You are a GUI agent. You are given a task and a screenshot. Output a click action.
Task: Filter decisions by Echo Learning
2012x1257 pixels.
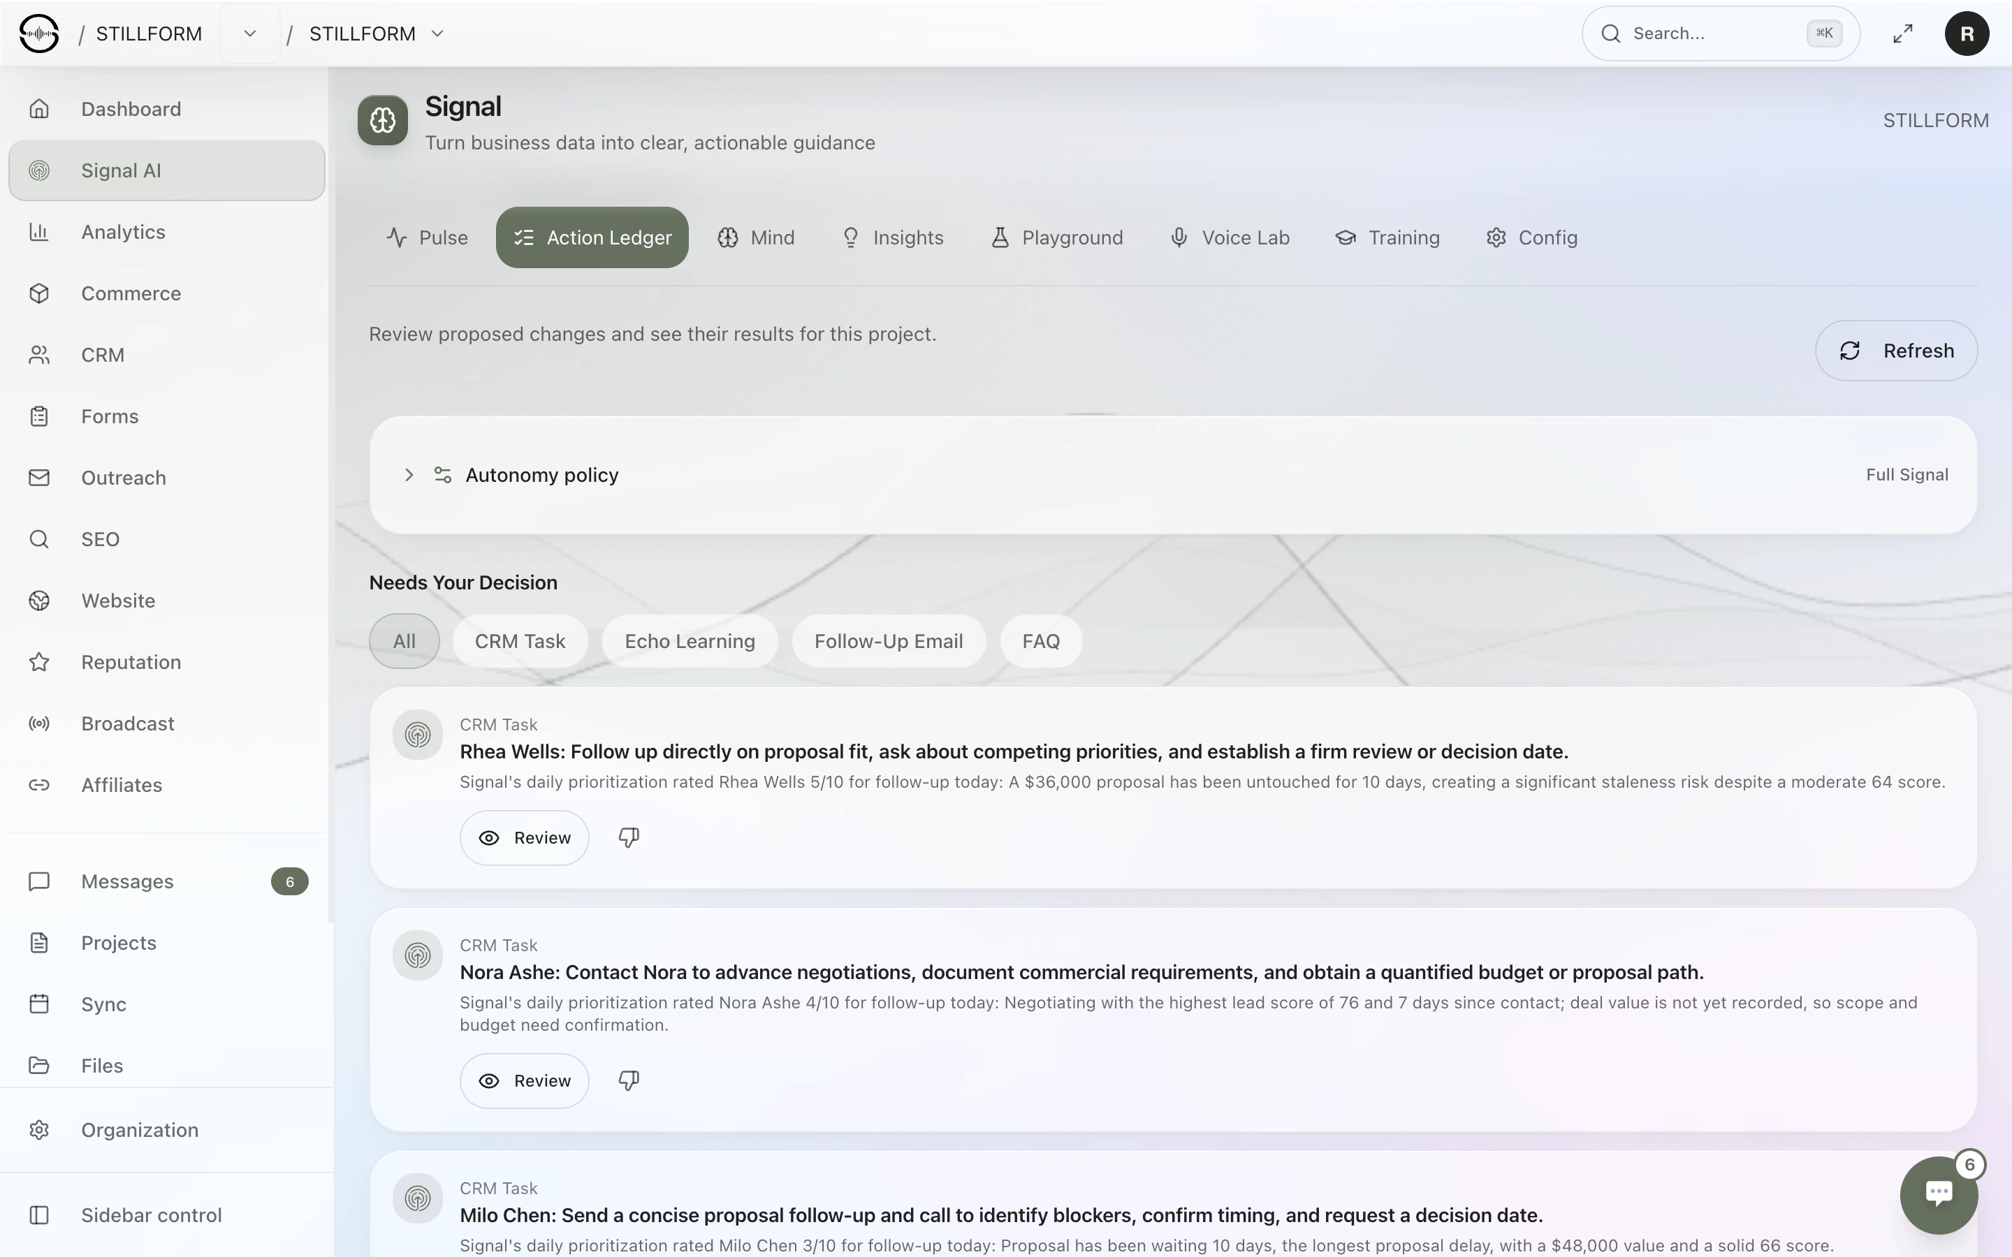pos(690,641)
